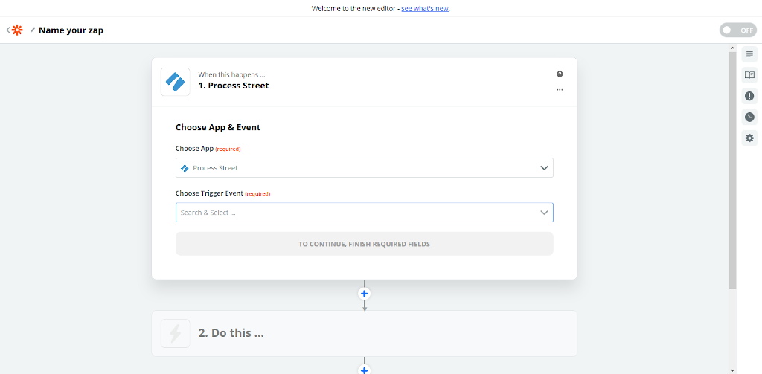
Task: Click the scrollbar down arrow
Action: coord(733,370)
